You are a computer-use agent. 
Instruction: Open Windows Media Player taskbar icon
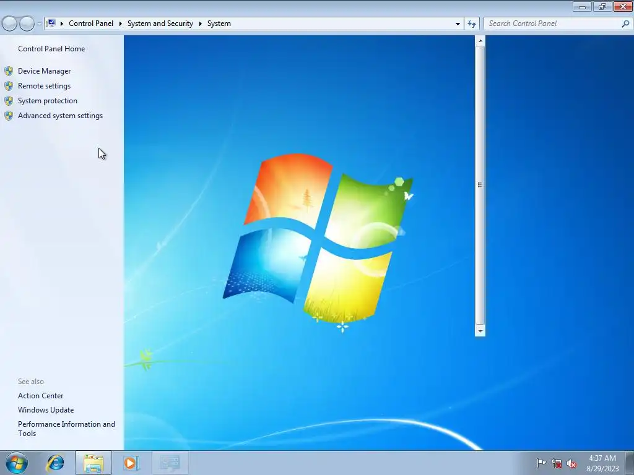131,463
